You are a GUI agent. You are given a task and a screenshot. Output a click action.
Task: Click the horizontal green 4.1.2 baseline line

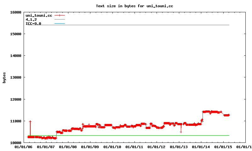[x=126, y=135]
